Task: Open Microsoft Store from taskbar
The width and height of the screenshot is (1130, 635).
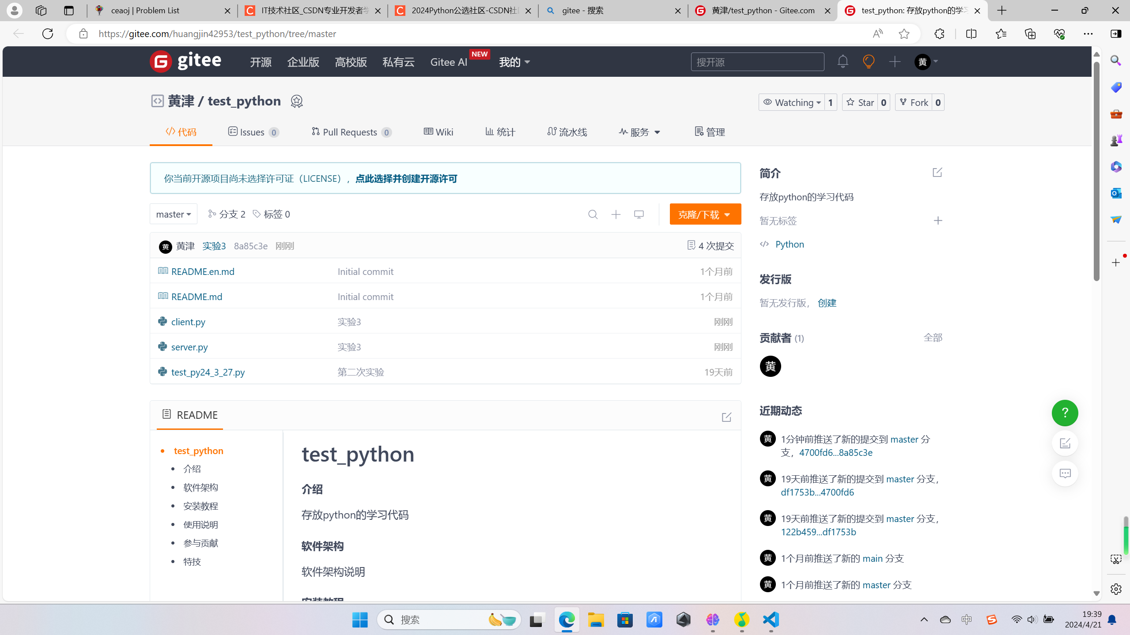Action: [625, 620]
